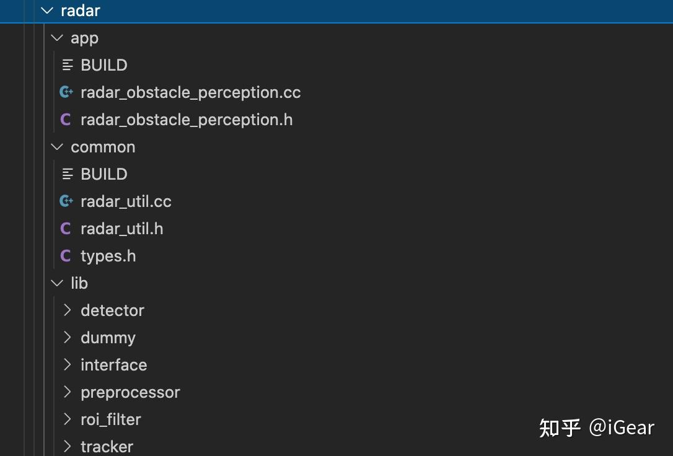
Task: Click the C++ icon beside radar_obstacle_perception.cc
Action: 66,92
